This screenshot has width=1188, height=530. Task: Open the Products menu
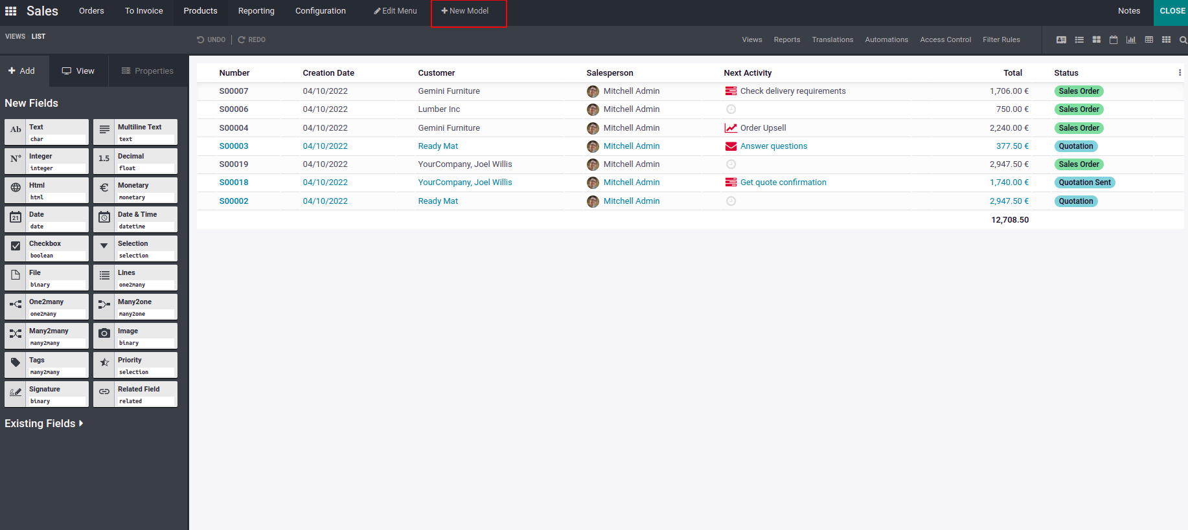click(x=200, y=11)
